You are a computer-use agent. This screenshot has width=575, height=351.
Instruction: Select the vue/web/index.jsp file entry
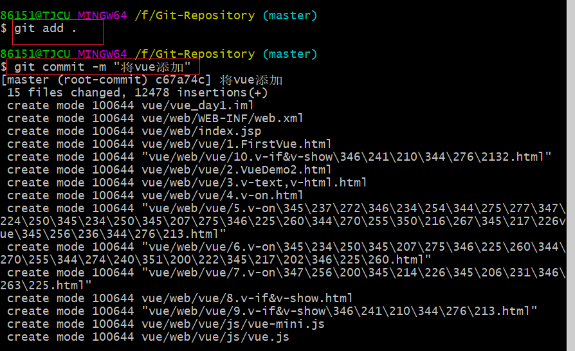(201, 131)
